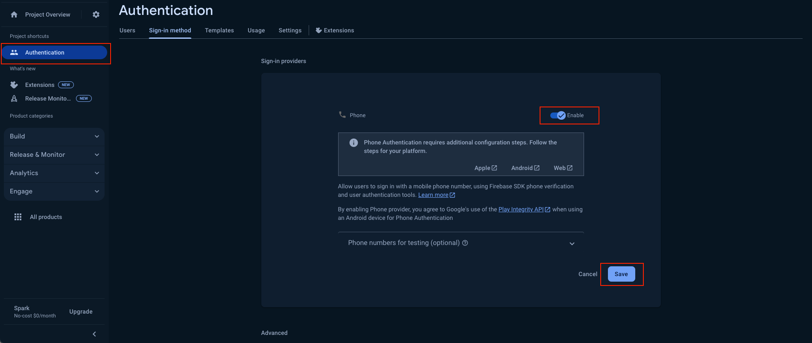Expand the Release & Monitor category
The height and width of the screenshot is (343, 812).
pos(54,155)
